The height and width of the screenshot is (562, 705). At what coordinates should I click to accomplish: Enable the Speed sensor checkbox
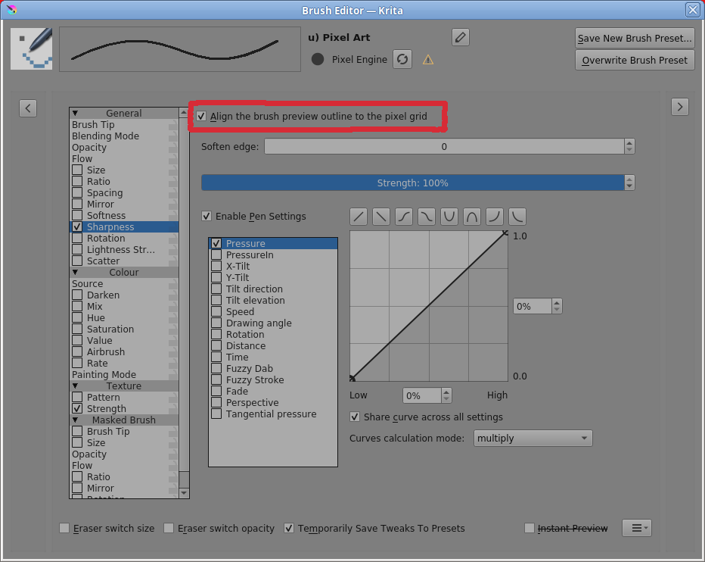tap(216, 311)
